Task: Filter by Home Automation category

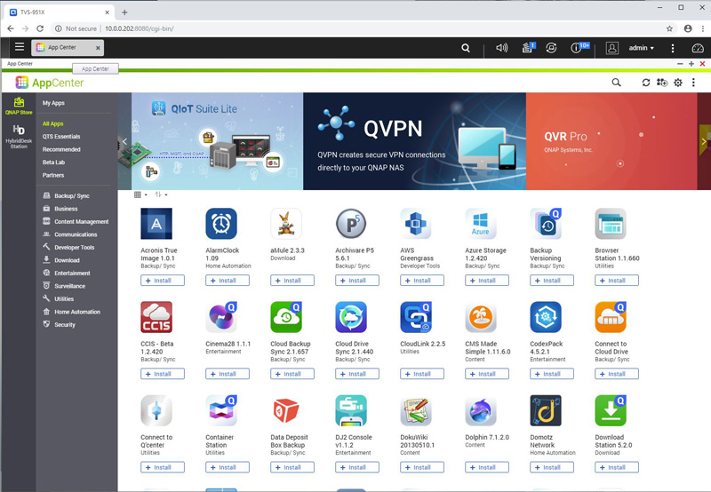Action: 71,312
